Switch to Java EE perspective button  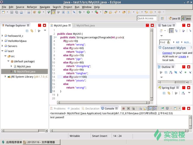[175, 18]
